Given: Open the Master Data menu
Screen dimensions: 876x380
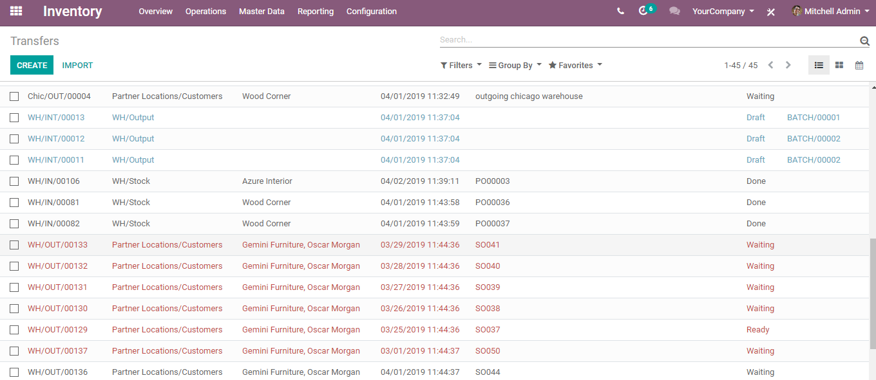Looking at the screenshot, I should click(x=262, y=11).
